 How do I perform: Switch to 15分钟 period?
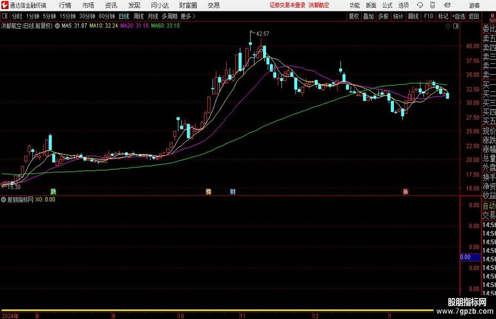click(x=67, y=16)
